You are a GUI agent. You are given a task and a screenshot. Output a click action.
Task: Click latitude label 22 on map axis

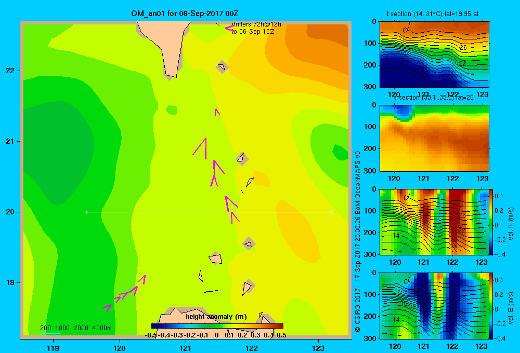point(10,71)
